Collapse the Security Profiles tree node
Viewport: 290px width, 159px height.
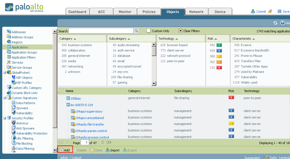[5, 118]
